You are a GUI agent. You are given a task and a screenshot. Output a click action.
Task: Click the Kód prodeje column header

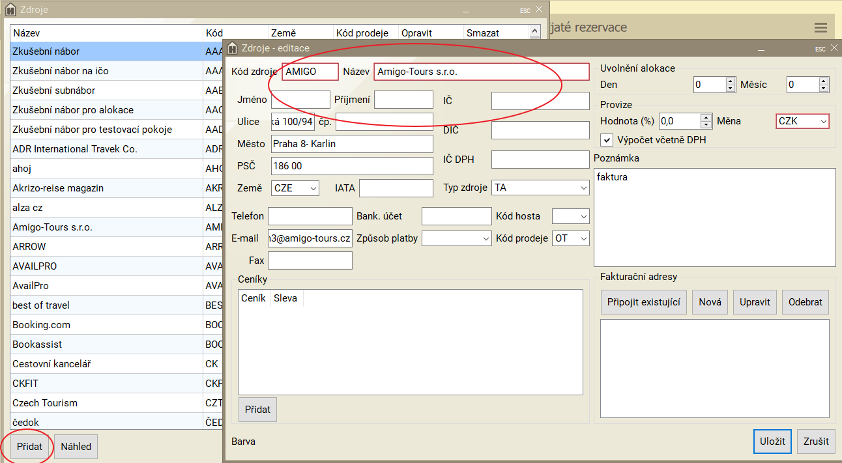click(x=366, y=33)
